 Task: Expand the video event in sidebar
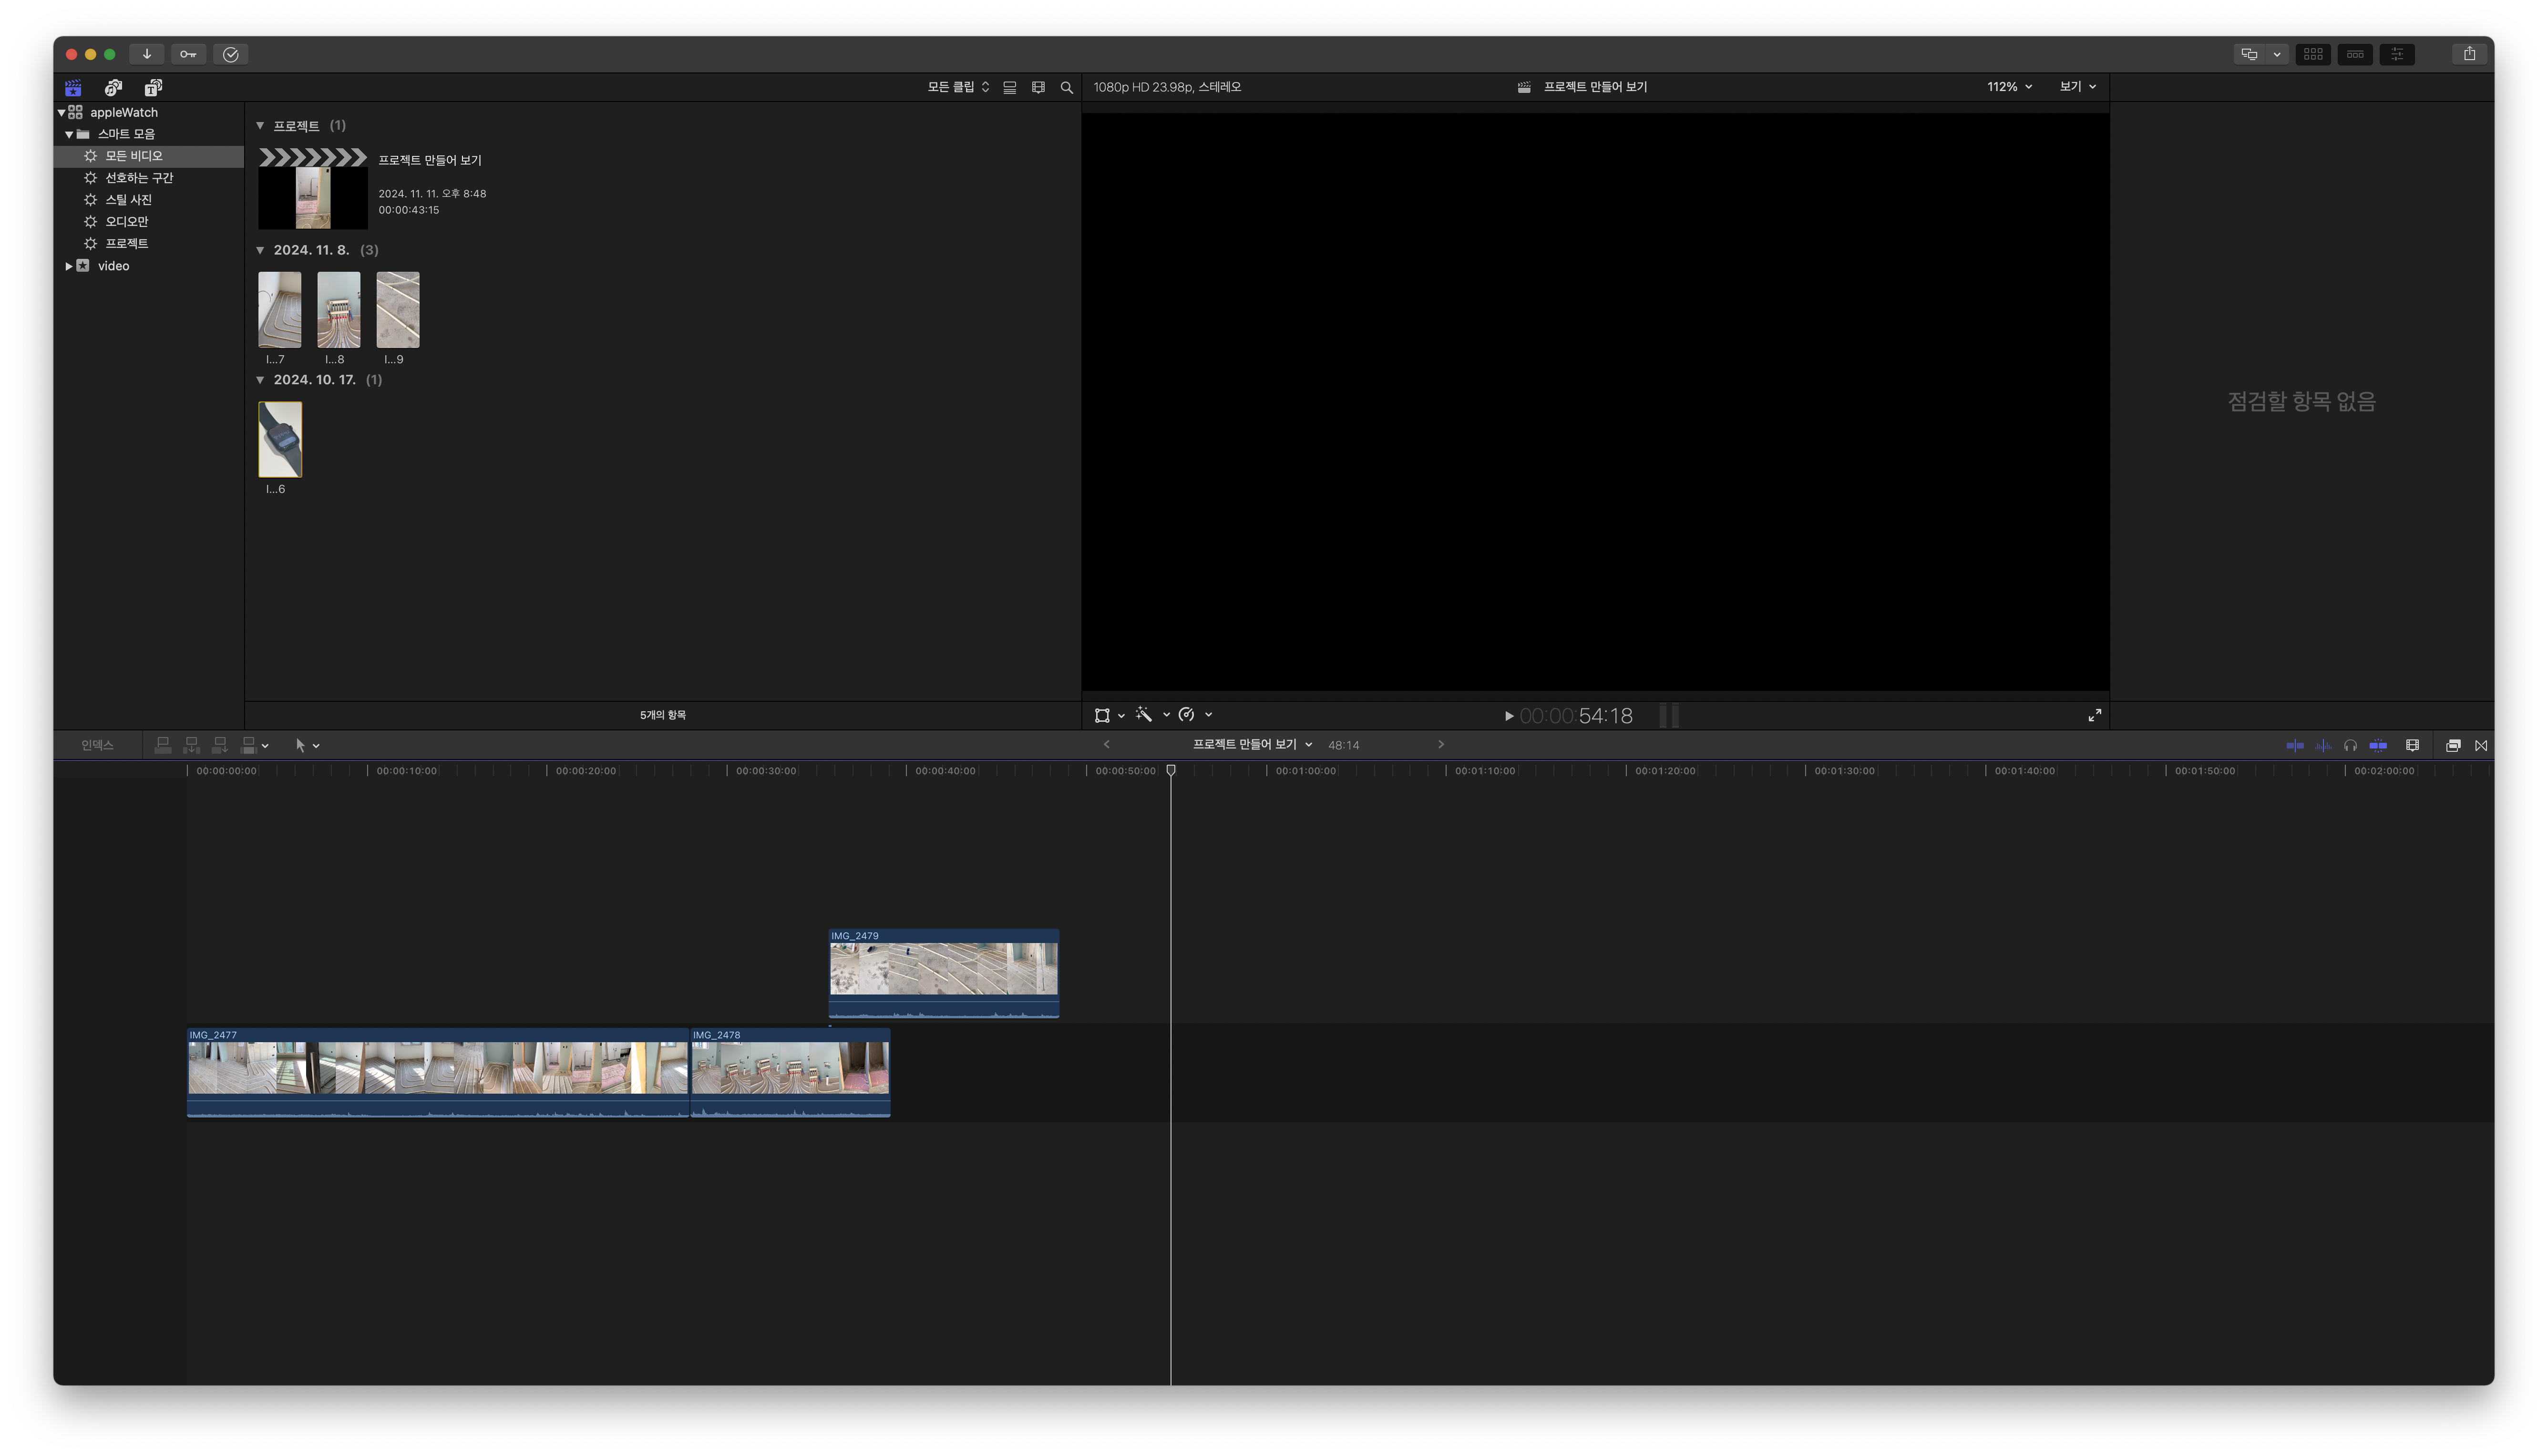point(68,266)
